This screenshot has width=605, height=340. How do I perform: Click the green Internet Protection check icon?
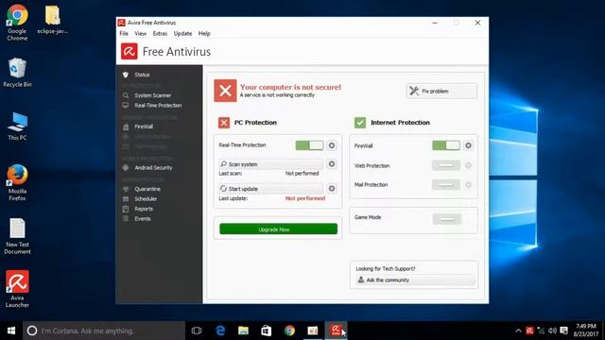pos(360,123)
